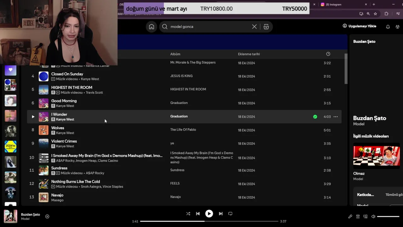The width and height of the screenshot is (403, 227).
Task: Go to Spotify home icon
Action: pos(151,27)
